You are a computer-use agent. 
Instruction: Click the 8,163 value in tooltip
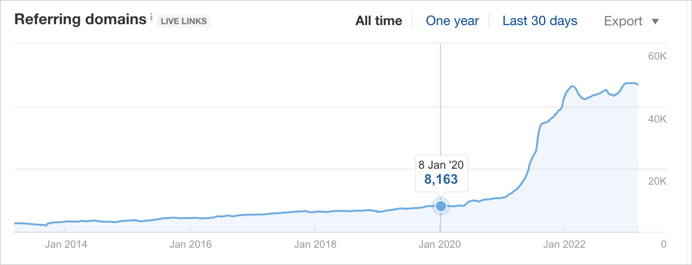pos(441,179)
